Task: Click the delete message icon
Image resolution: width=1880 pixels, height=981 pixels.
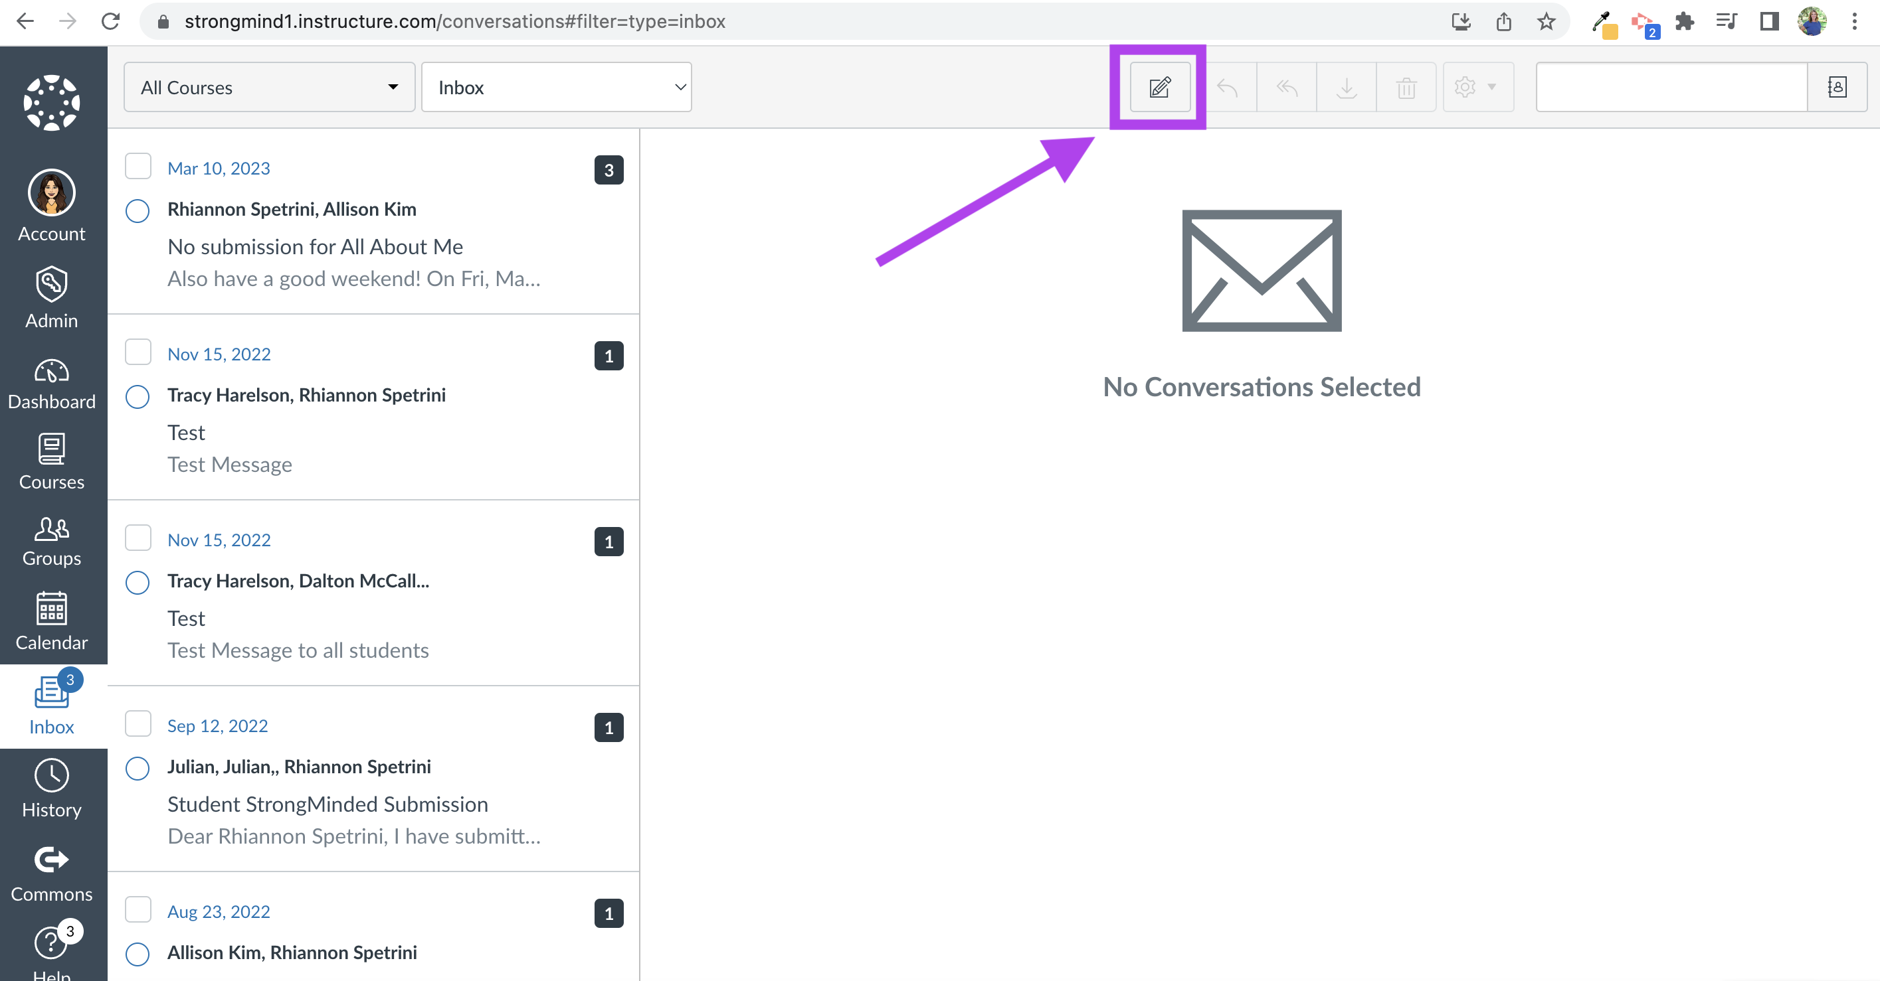Action: [1406, 86]
